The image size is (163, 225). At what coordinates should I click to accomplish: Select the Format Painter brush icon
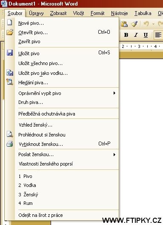click(x=134, y=24)
